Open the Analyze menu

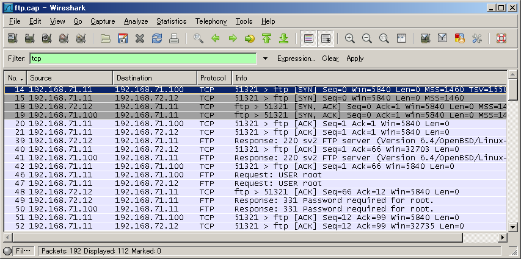point(136,21)
